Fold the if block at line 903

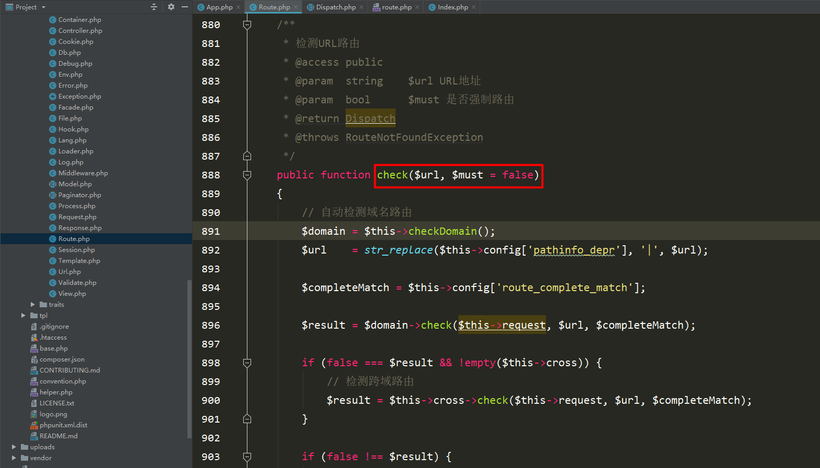(x=247, y=457)
